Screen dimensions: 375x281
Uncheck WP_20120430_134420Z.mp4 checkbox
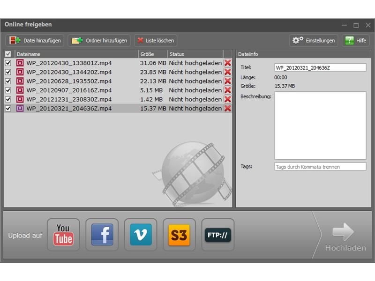[x=8, y=72]
